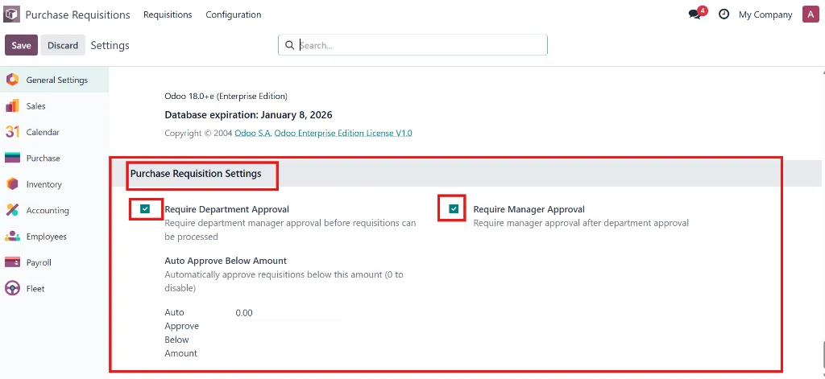Click the Settings breadcrumb text

click(x=110, y=45)
